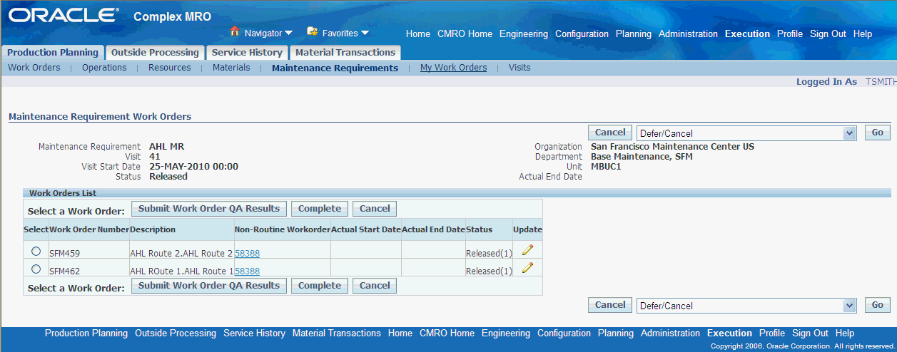The width and height of the screenshot is (897, 352).
Task: Click lower Submit Work Order QA Results button
Action: tap(209, 286)
